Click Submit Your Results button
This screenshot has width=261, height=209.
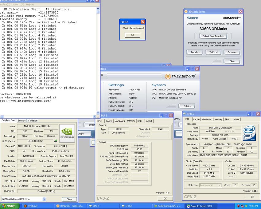(x=213, y=36)
